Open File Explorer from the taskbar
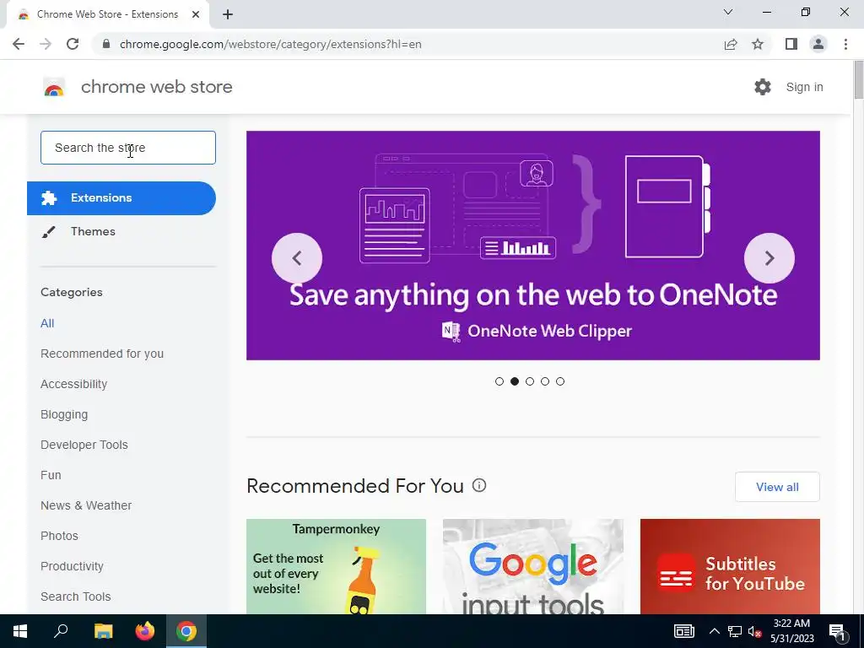Viewport: 864px width, 648px height. [x=103, y=631]
